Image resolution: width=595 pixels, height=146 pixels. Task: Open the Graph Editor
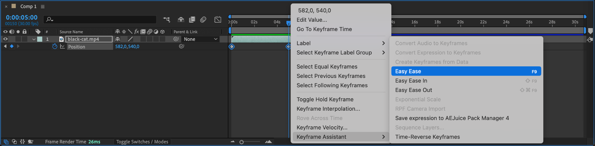[x=218, y=19]
